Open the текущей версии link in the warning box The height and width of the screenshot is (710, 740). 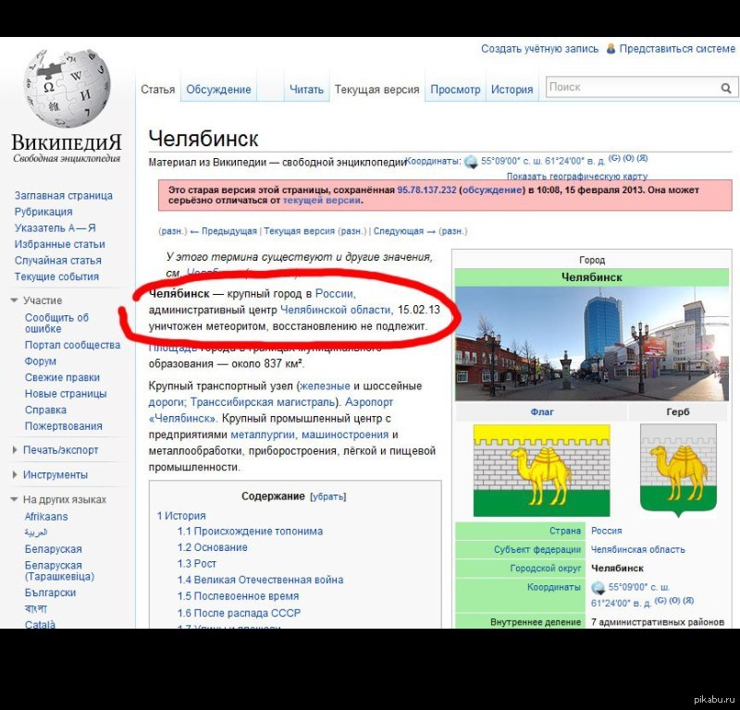coord(322,200)
